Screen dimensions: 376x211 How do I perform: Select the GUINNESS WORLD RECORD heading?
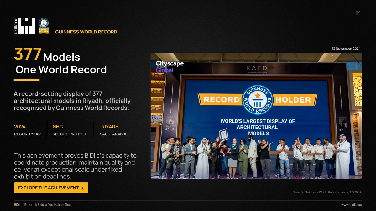[x=86, y=32]
